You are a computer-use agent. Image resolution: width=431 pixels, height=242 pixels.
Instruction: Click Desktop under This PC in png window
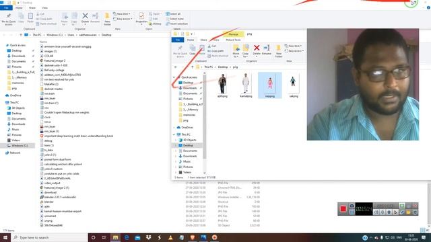pos(188,145)
